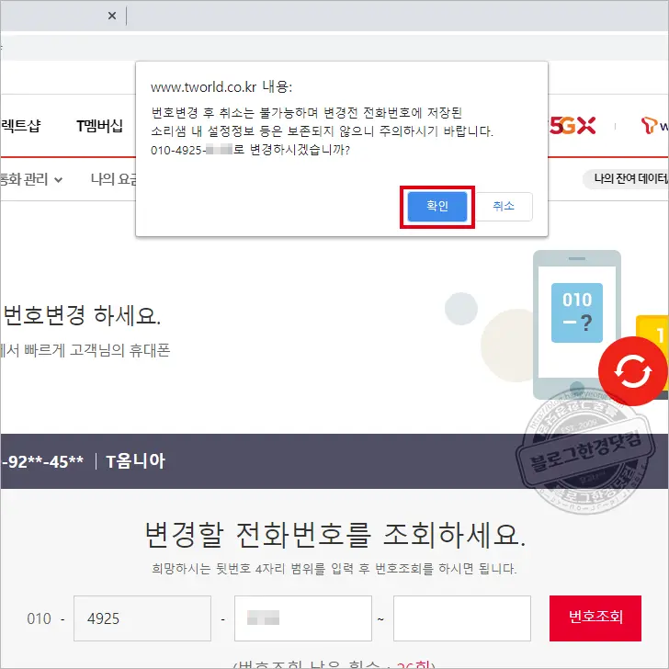
Task: Click the 번호조회 button
Action: (595, 618)
